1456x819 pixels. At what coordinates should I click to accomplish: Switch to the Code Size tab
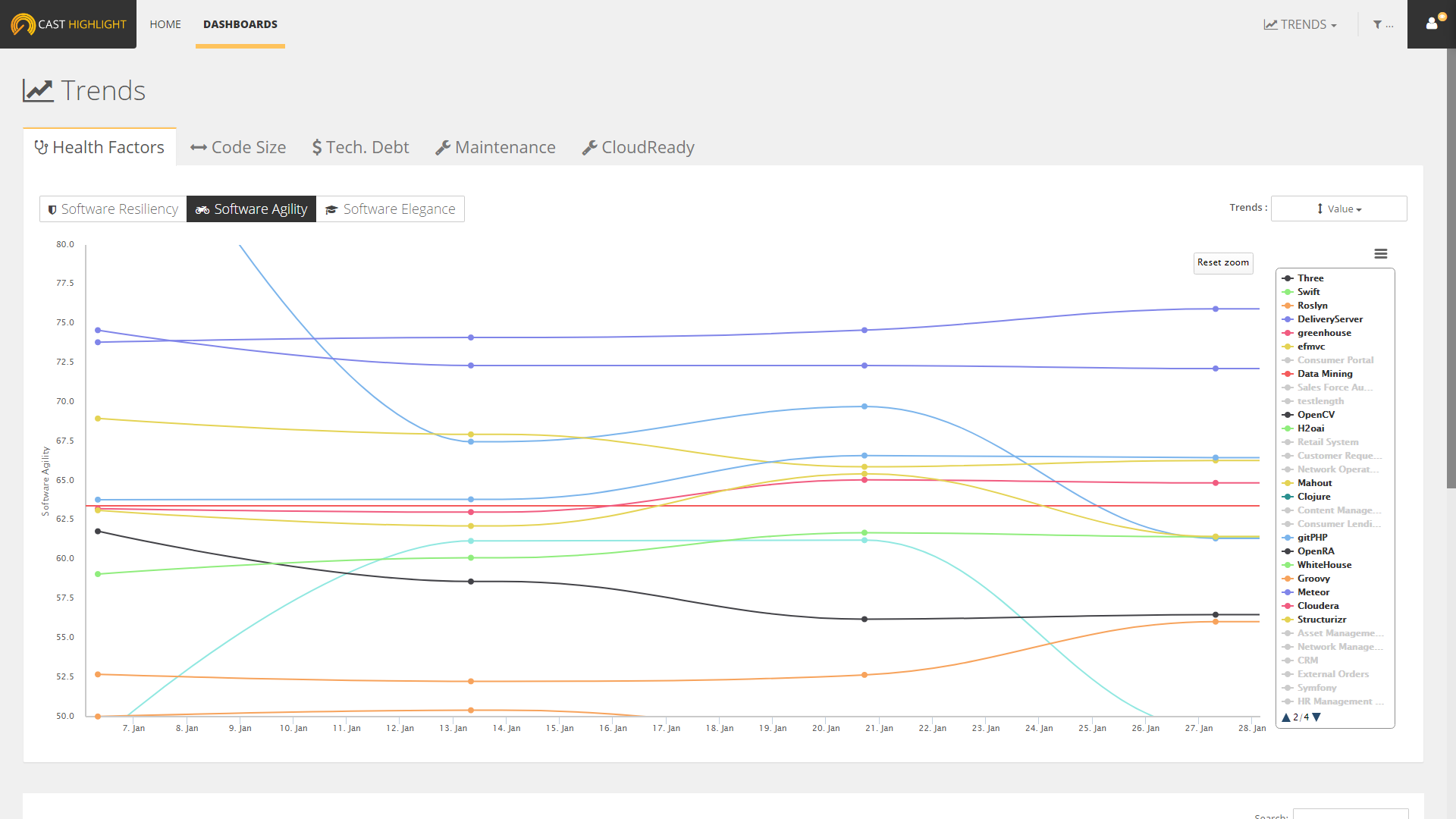click(x=238, y=147)
